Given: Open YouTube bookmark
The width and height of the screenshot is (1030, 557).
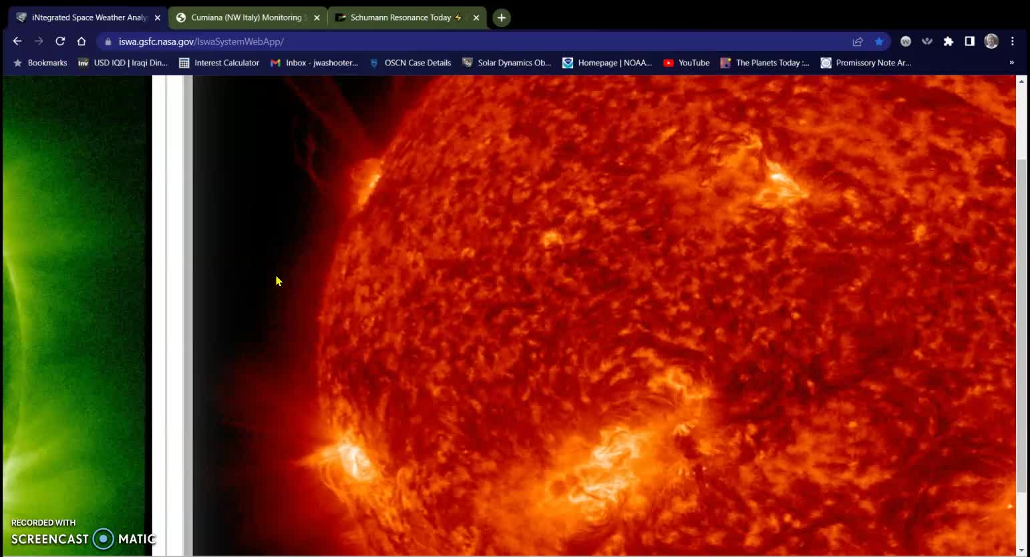Looking at the screenshot, I should pos(687,63).
